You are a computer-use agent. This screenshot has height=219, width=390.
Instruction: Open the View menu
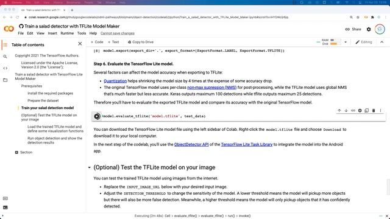point(40,33)
